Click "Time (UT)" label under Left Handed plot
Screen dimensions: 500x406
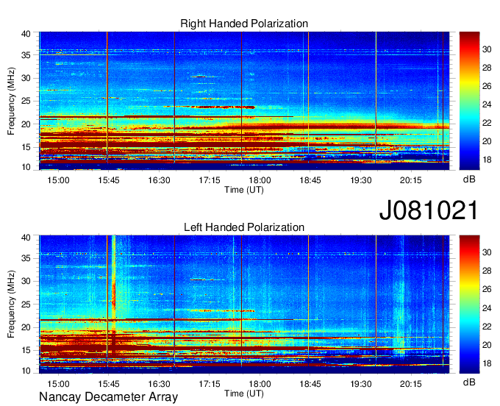(244, 393)
